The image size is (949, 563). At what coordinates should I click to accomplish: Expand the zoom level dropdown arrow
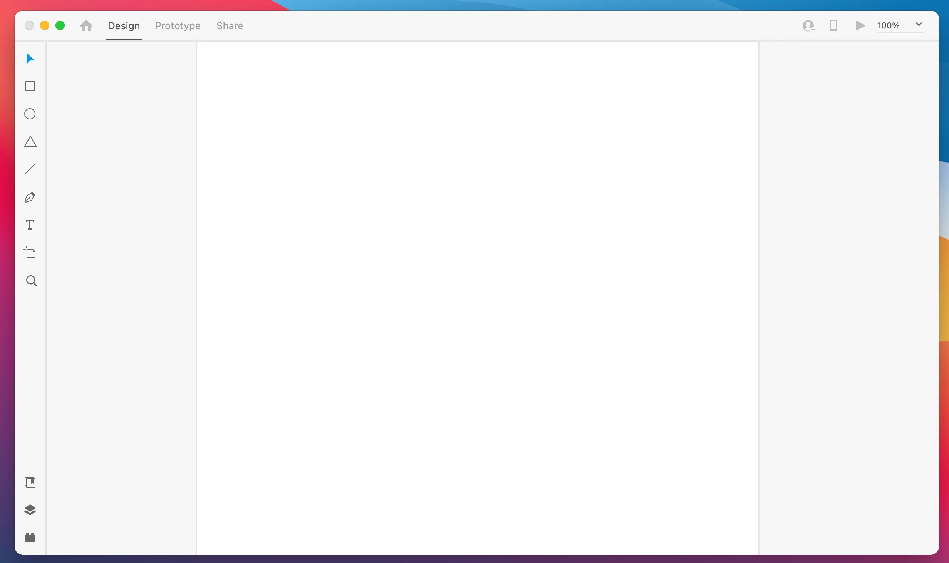point(919,25)
